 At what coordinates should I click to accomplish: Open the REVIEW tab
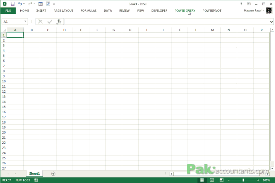(x=125, y=11)
